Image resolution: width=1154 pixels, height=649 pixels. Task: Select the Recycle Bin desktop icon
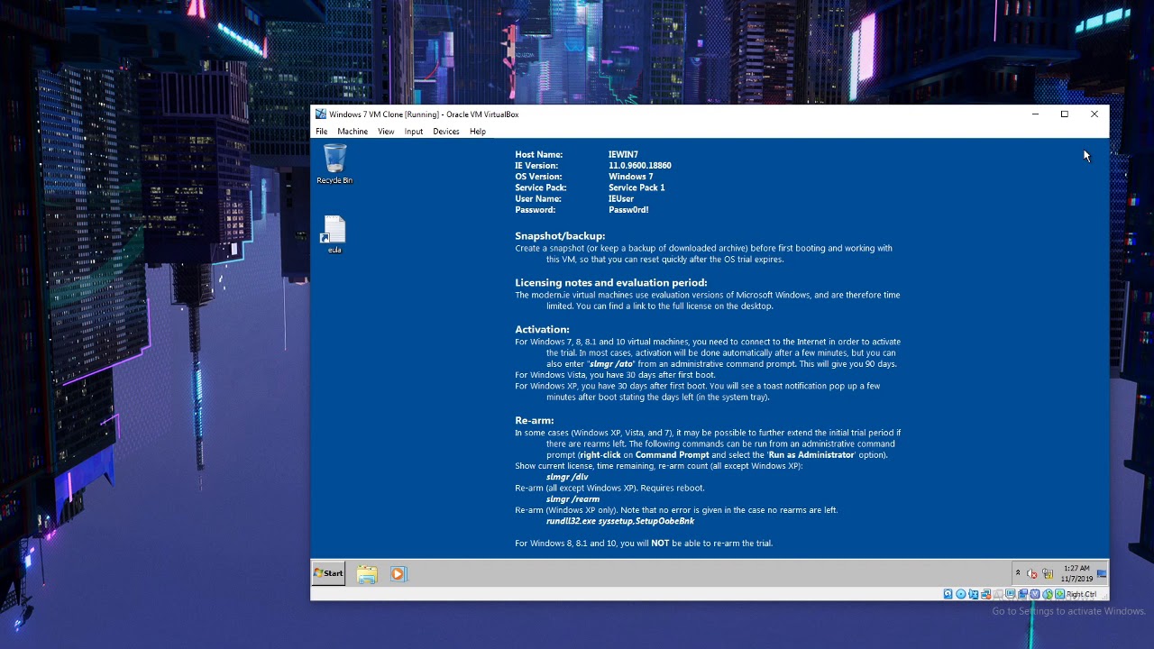[x=334, y=164]
